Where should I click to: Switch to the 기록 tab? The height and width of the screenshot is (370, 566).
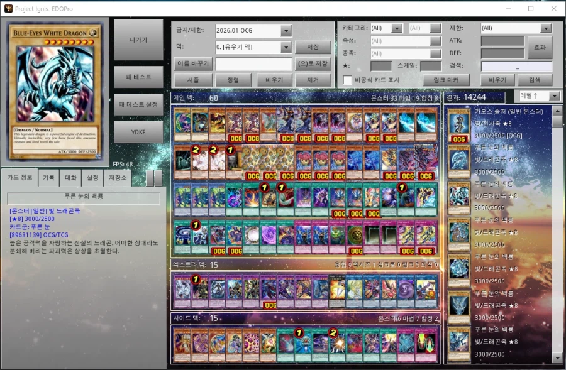pos(48,178)
